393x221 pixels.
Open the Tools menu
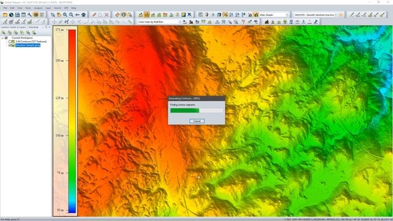[x=28, y=8]
